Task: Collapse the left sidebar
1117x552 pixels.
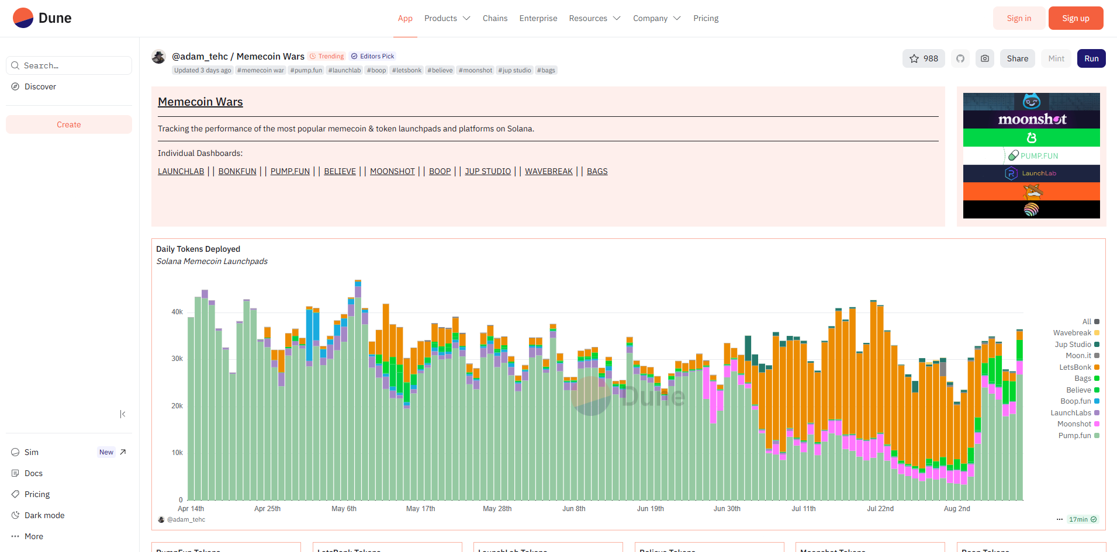Action: click(123, 414)
